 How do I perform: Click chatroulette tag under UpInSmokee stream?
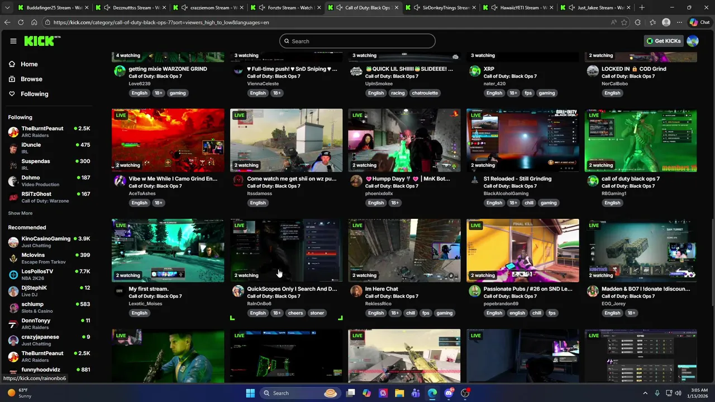click(x=425, y=93)
